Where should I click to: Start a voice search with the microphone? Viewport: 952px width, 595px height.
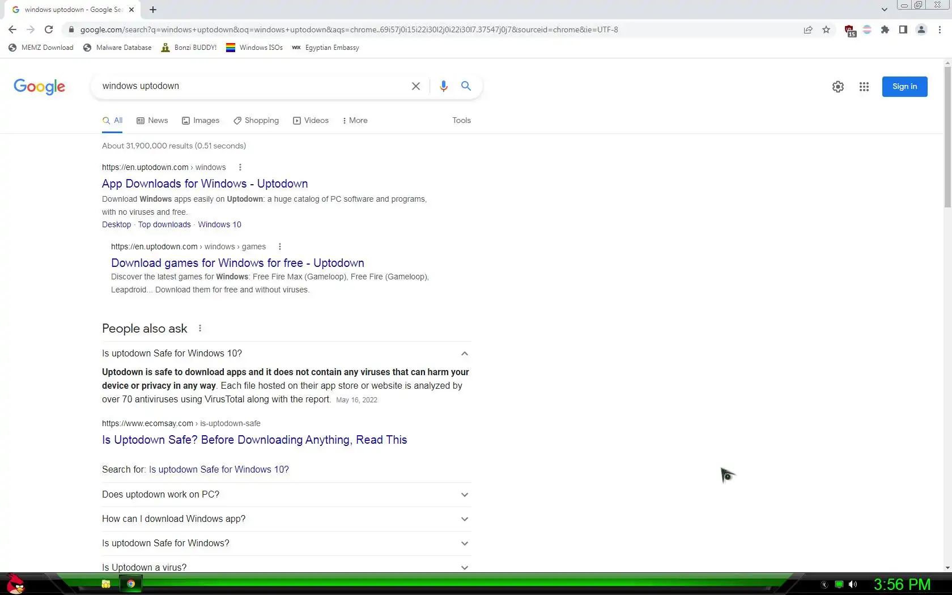(444, 86)
